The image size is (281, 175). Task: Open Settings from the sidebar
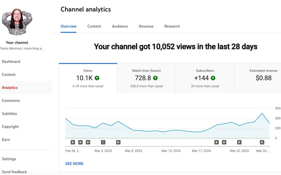pos(9,159)
